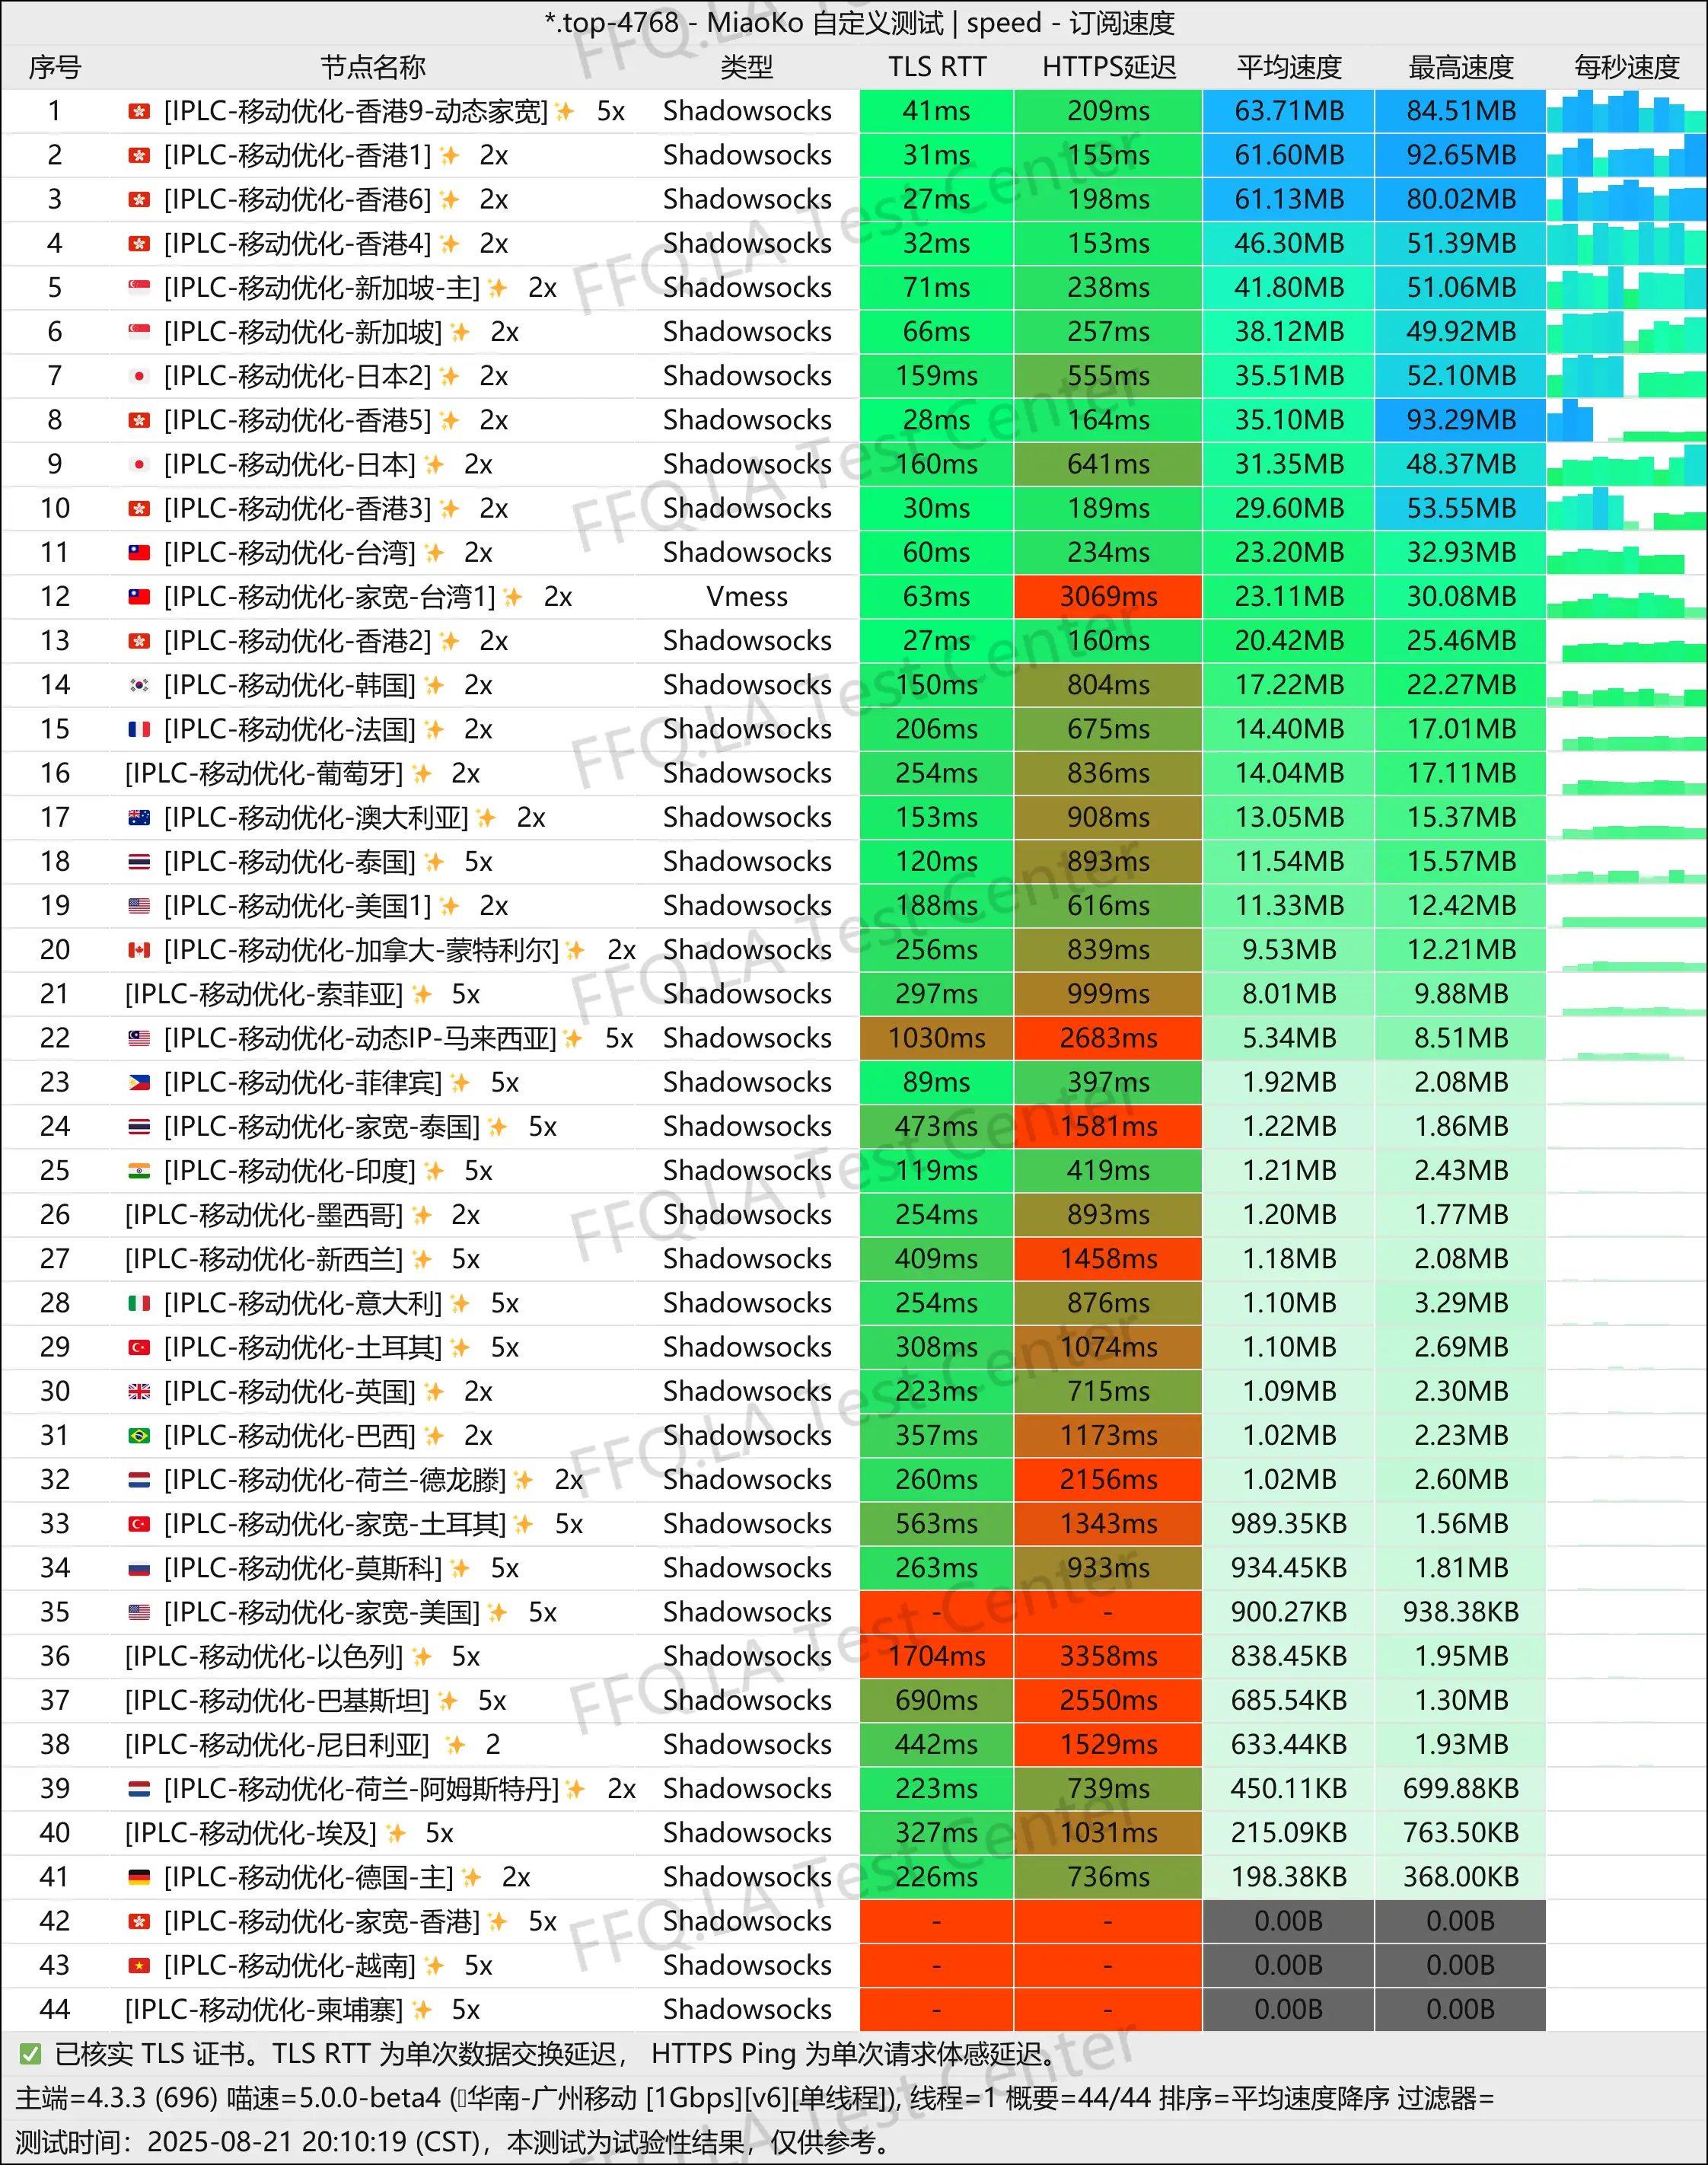
Task: Click the Australia flag beside 澳大利亚
Action: coord(139,818)
